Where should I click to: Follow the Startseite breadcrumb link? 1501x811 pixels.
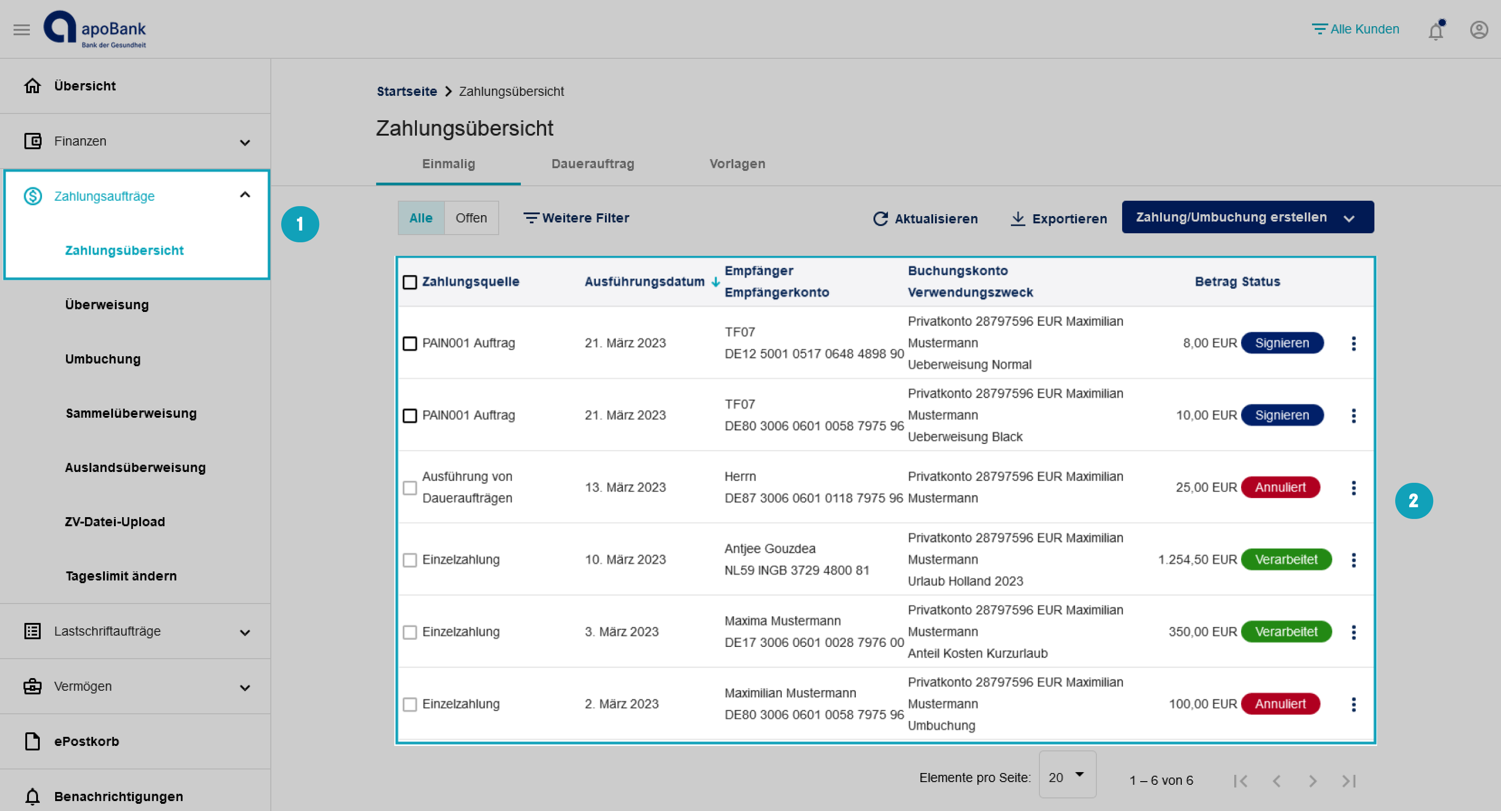407,91
